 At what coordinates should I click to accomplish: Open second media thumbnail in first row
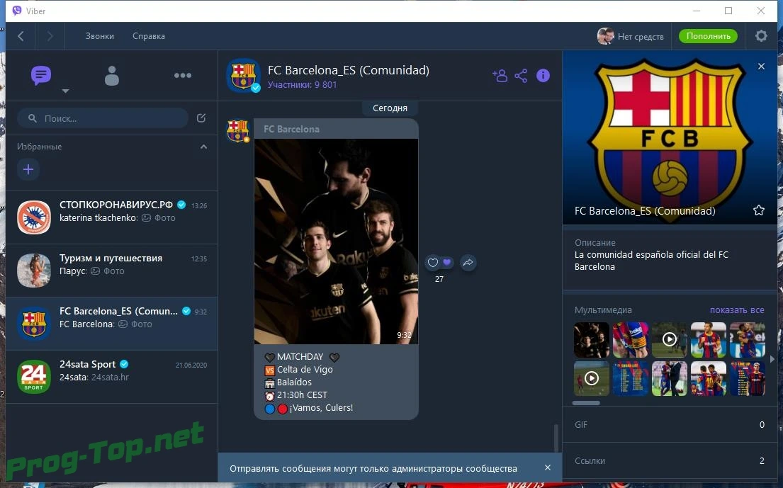[630, 340]
